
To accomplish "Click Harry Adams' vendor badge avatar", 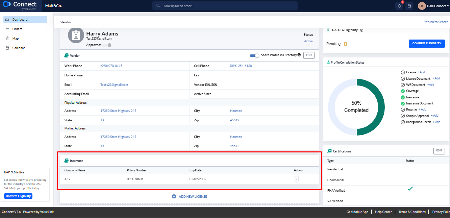I will [x=76, y=35].
